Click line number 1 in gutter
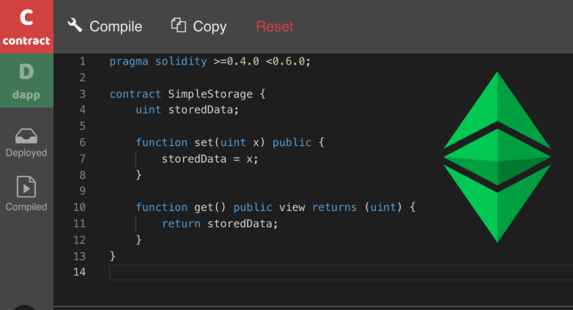The width and height of the screenshot is (573, 310). click(x=83, y=62)
